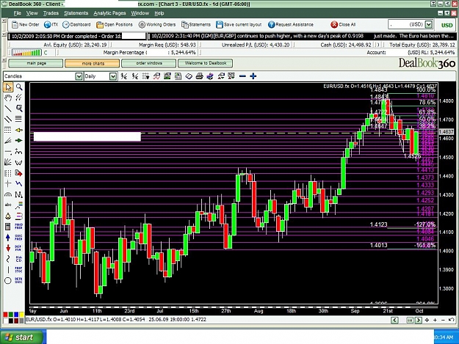Open the Windows start menu
The width and height of the screenshot is (459, 344).
[23, 337]
